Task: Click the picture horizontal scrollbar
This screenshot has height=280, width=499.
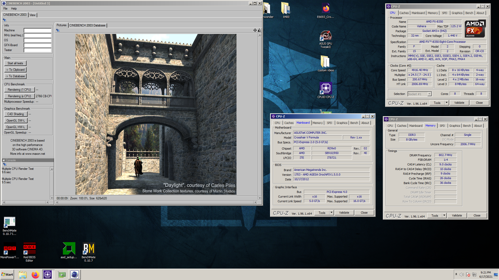Action: 156,202
